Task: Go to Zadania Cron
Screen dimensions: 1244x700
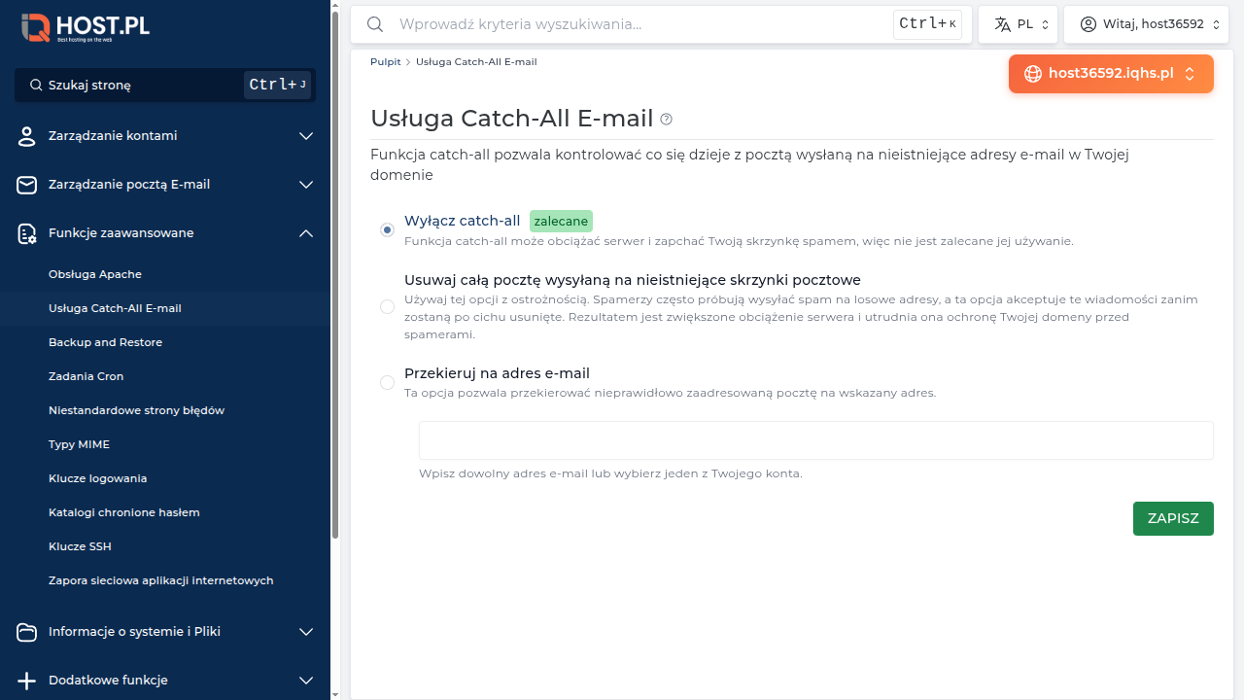Action: click(x=86, y=376)
